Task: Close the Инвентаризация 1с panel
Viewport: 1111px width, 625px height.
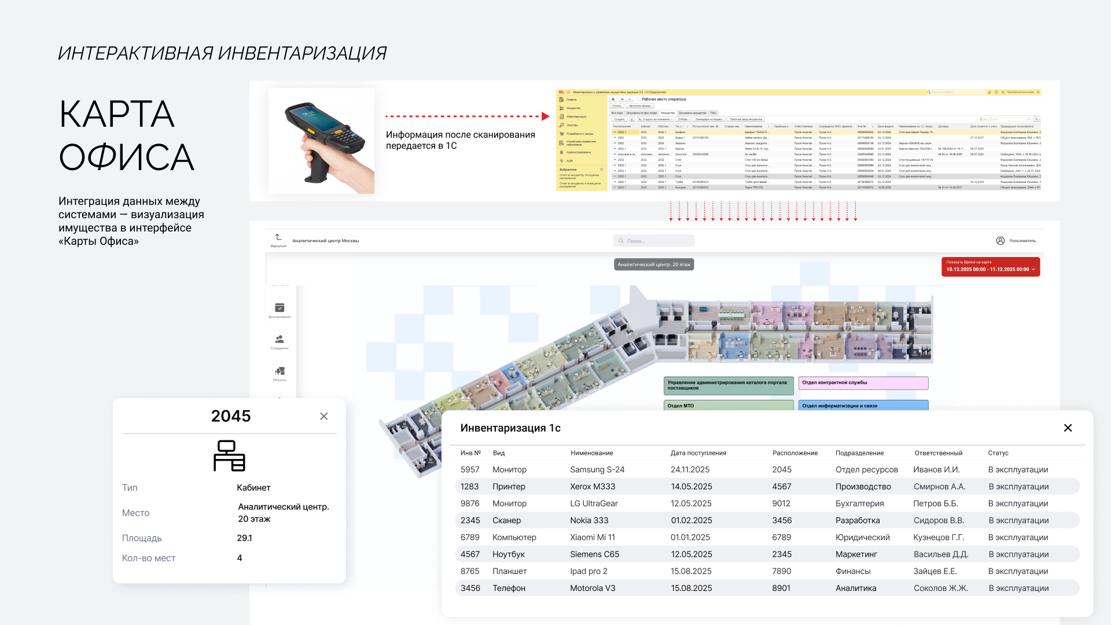Action: pyautogui.click(x=1068, y=428)
